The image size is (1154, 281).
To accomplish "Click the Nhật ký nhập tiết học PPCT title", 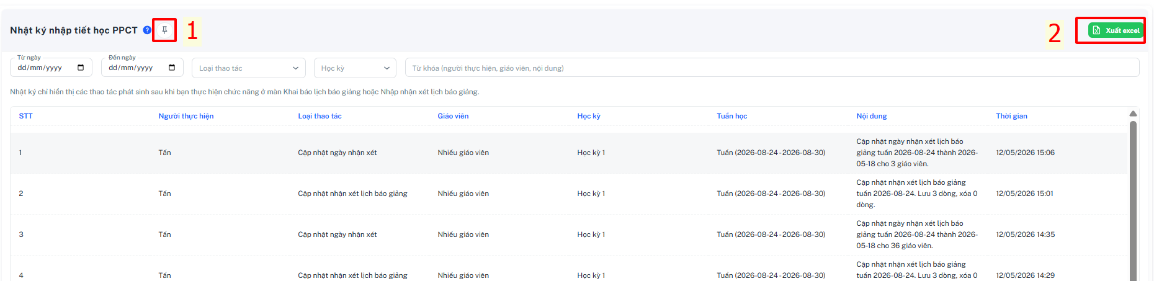I will [x=74, y=30].
